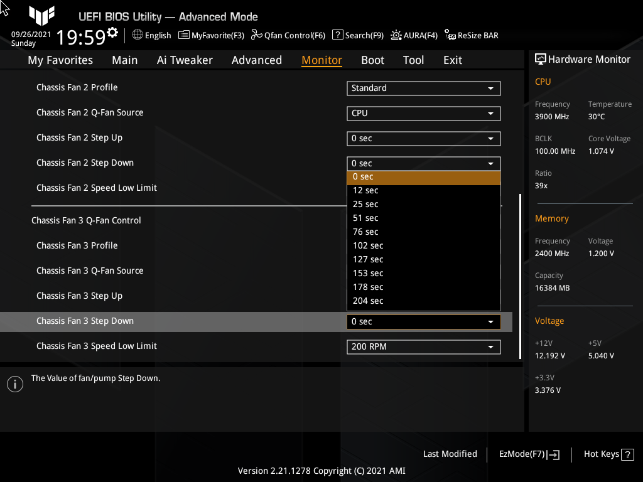Click the TUF Gaming logo
Image resolution: width=643 pixels, height=482 pixels.
[41, 17]
